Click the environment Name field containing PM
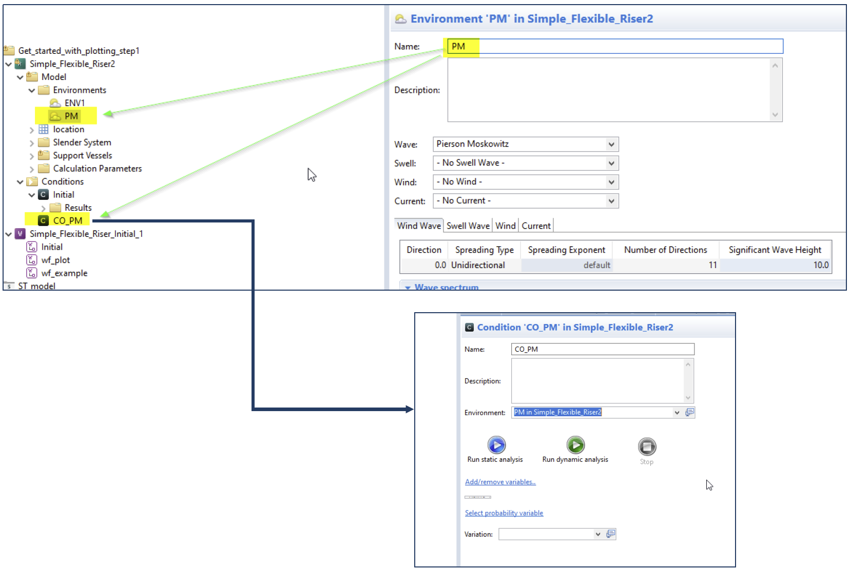 [615, 47]
